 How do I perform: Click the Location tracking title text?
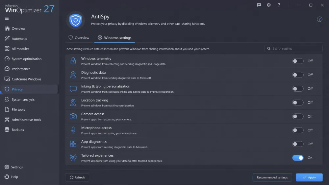pos(95,100)
